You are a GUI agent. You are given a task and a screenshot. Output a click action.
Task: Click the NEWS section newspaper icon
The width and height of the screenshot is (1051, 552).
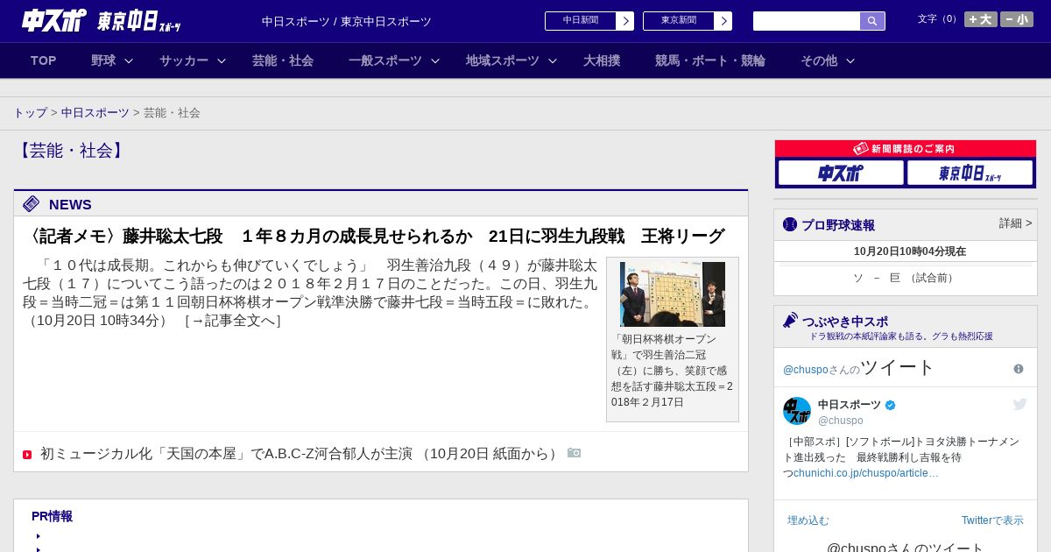coord(32,204)
